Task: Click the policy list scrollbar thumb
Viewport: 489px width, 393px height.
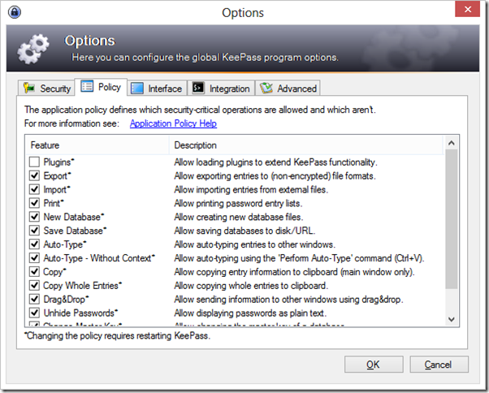Action: [x=452, y=219]
